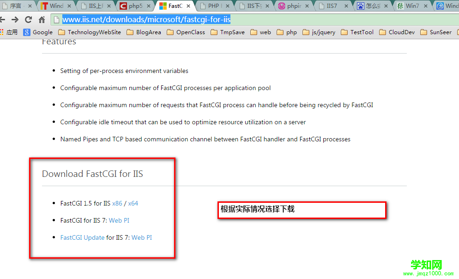
Task: Download FastCGI 1.5 x86 link
Action: coord(117,203)
